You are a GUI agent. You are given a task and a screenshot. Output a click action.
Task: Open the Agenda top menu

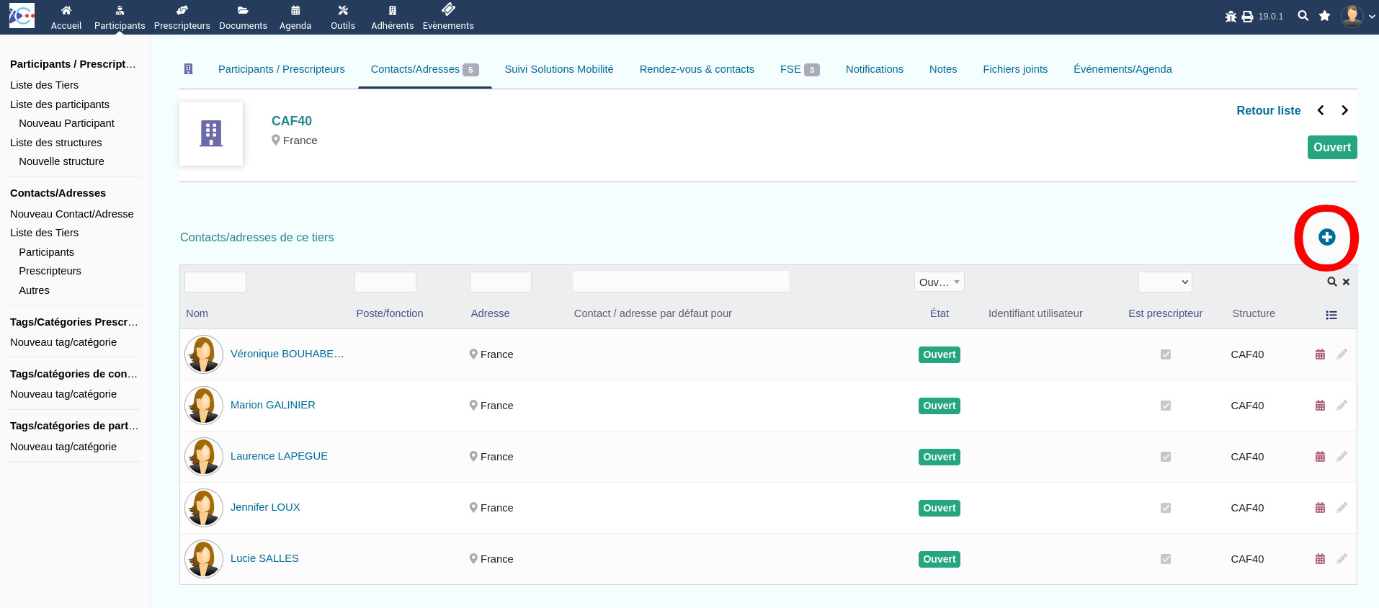295,17
